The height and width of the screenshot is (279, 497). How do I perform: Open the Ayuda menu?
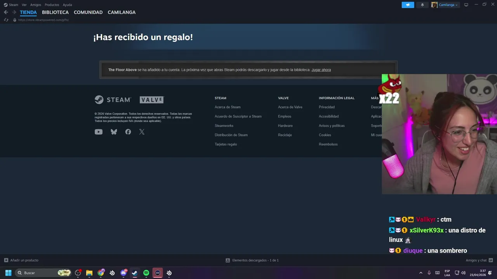(x=67, y=5)
